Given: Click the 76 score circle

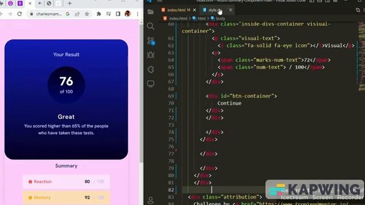Looking at the screenshot, I should (66, 85).
